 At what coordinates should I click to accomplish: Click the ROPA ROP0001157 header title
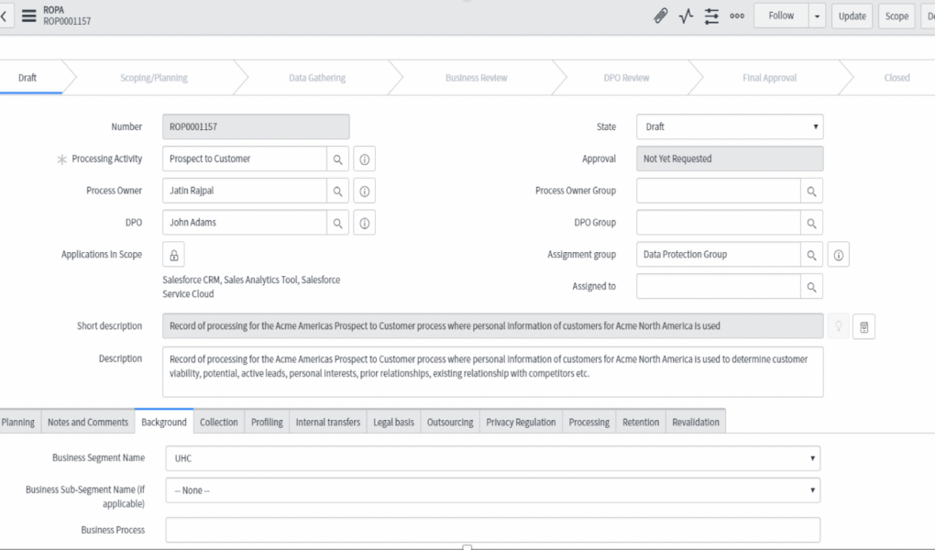tap(67, 16)
